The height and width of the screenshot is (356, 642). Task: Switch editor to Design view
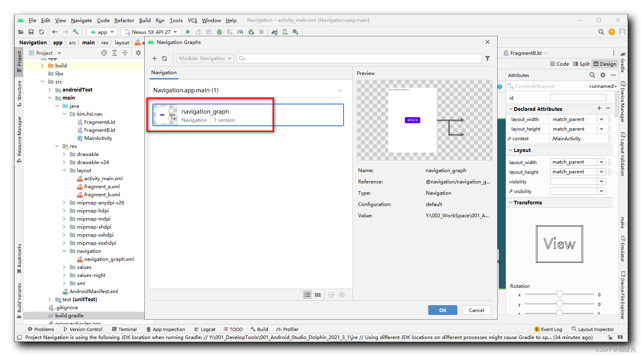(605, 64)
